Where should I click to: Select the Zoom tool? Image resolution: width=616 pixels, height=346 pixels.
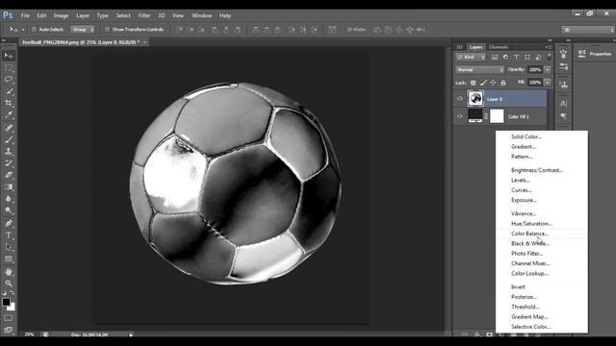pos(9,284)
